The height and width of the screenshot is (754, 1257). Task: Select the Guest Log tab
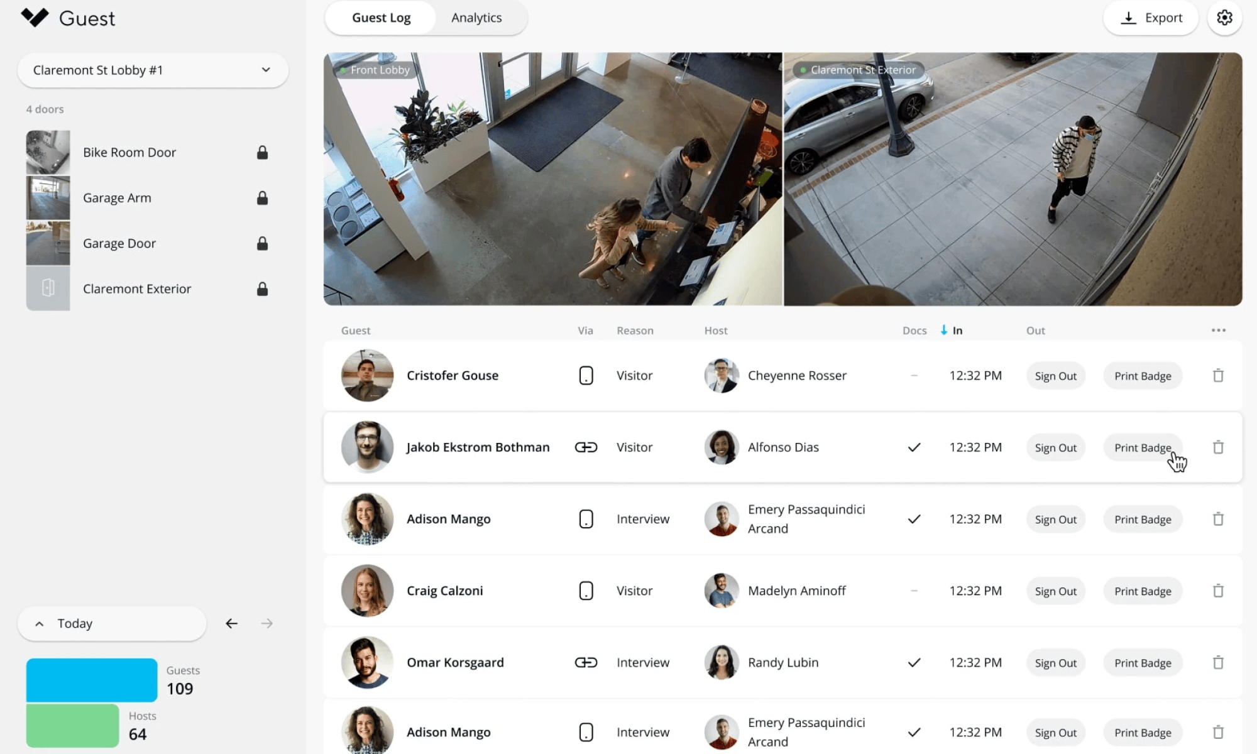(x=381, y=18)
